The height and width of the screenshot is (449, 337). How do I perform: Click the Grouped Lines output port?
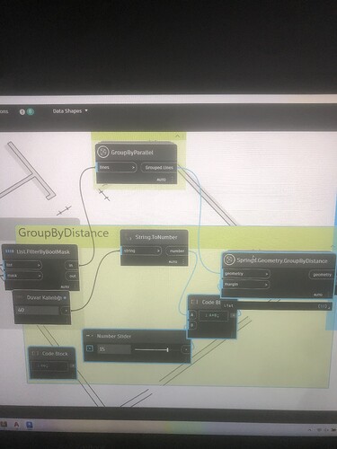(x=159, y=168)
